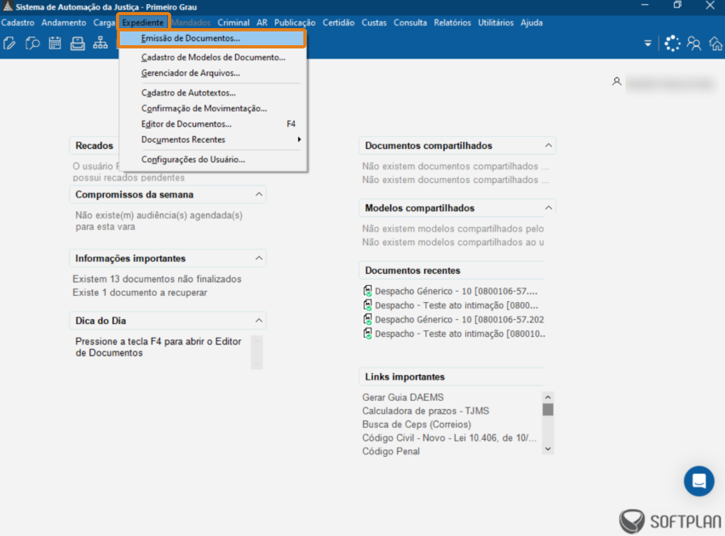Image resolution: width=725 pixels, height=536 pixels.
Task: Click the document search magnifier toolbar icon
Action: pyautogui.click(x=32, y=43)
